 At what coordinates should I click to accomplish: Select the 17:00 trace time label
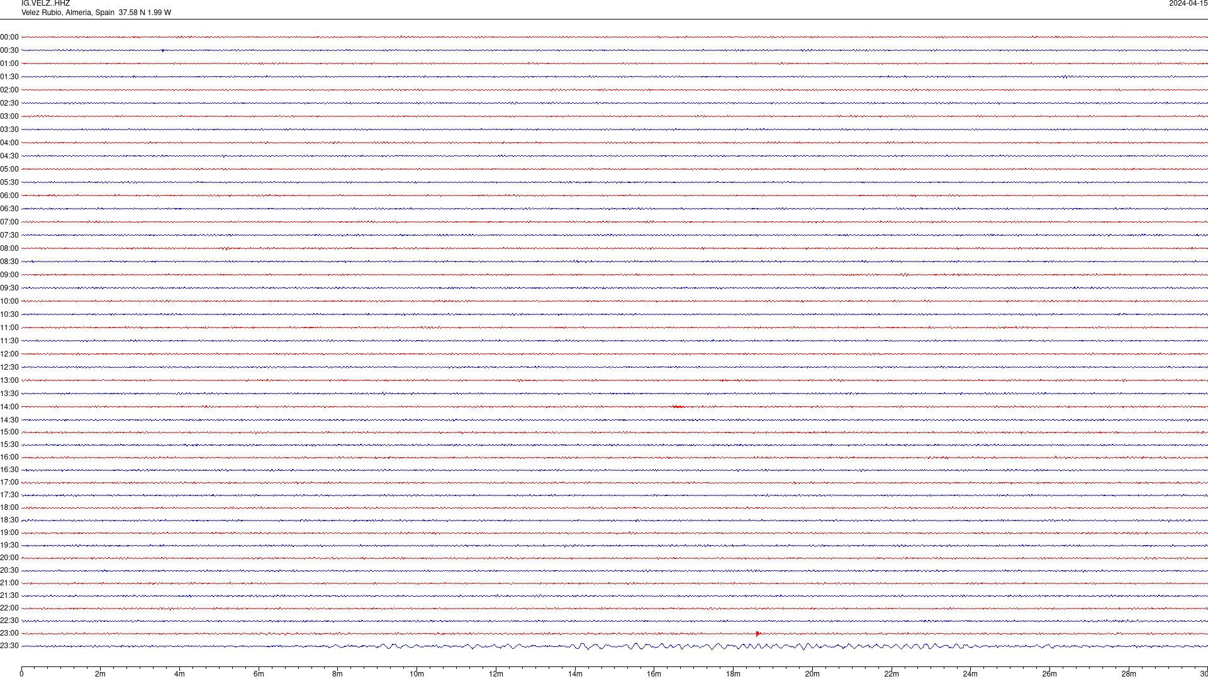click(x=9, y=482)
